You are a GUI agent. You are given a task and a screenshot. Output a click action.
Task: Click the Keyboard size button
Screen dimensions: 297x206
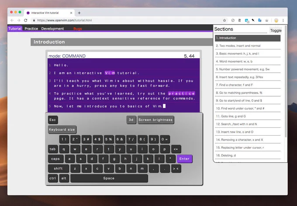click(62, 129)
